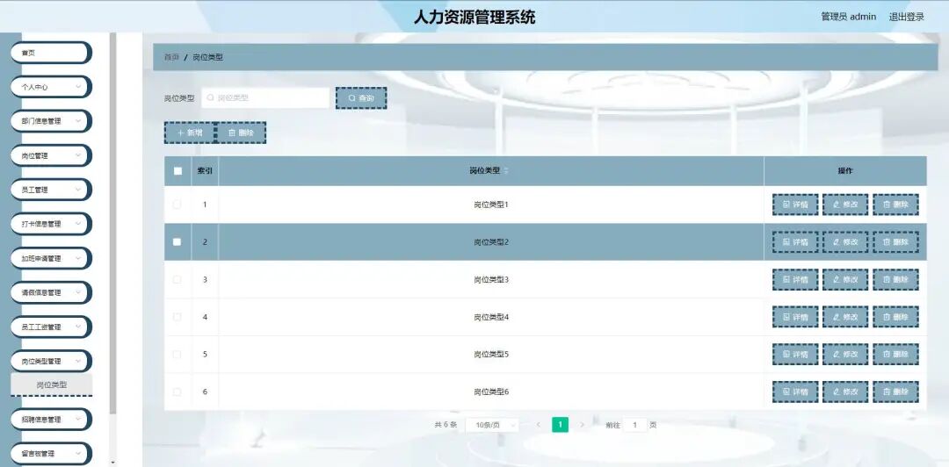Focus the 前往 page number input

coord(635,425)
